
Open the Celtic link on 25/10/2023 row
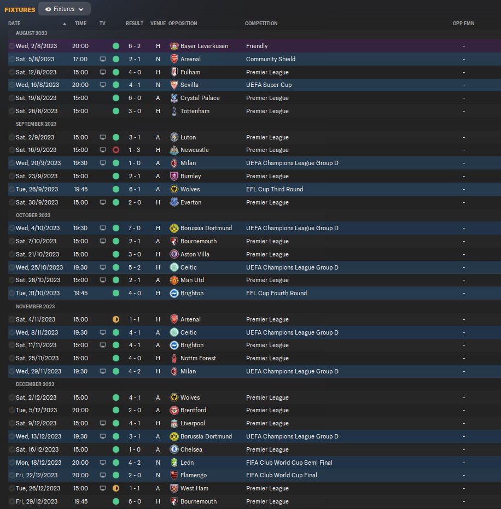point(188,267)
